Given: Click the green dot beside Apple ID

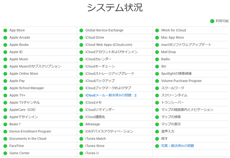Looking at the screenshot, I should (5, 52).
